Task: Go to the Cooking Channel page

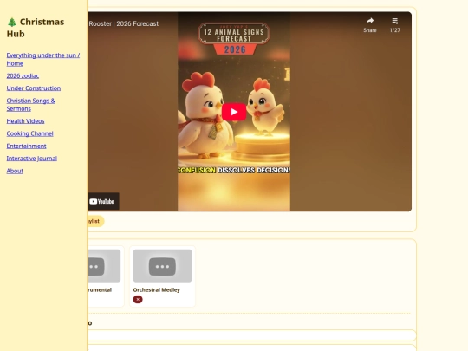Action: [x=29, y=133]
